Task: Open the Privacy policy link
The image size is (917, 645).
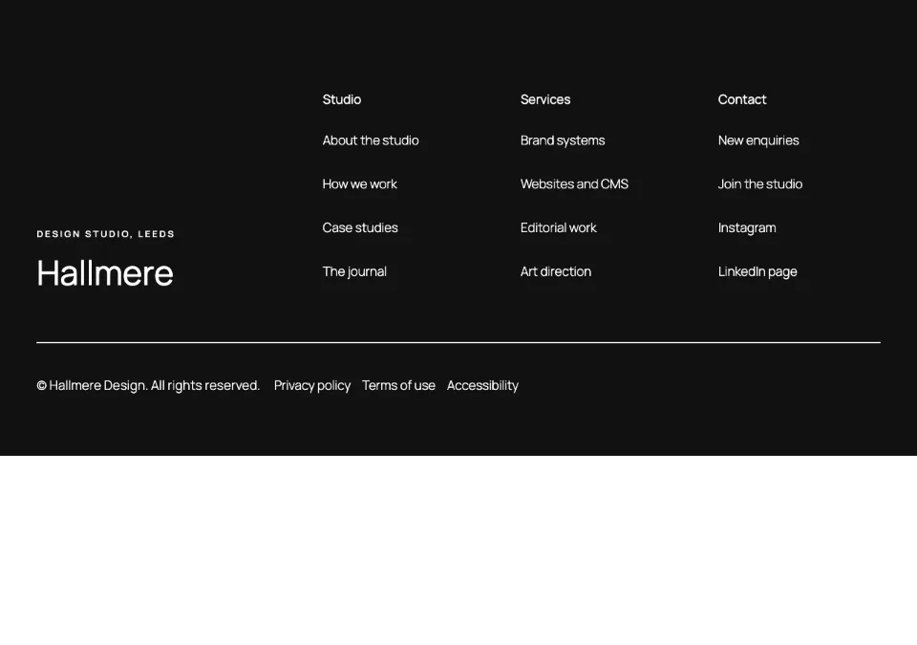Action: [x=312, y=386]
